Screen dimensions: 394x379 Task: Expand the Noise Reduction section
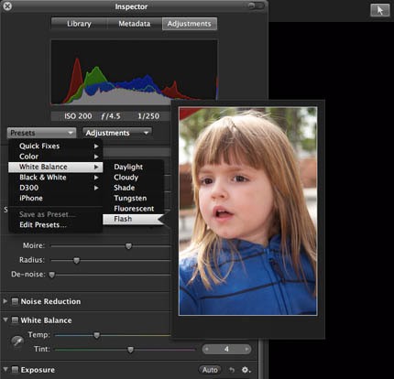pyautogui.click(x=5, y=301)
